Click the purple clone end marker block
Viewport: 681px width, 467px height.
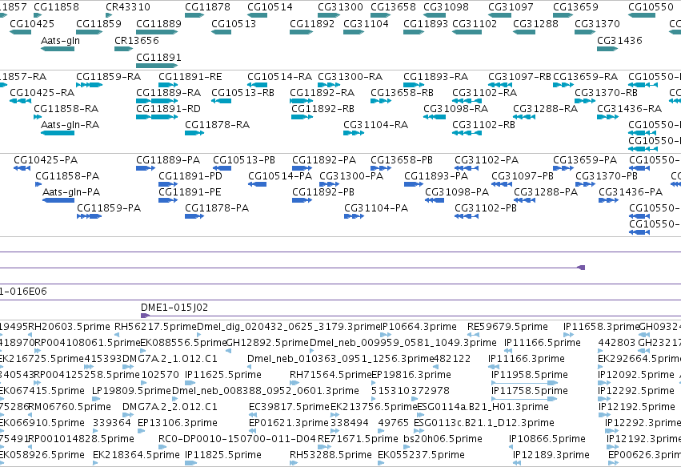coord(581,268)
